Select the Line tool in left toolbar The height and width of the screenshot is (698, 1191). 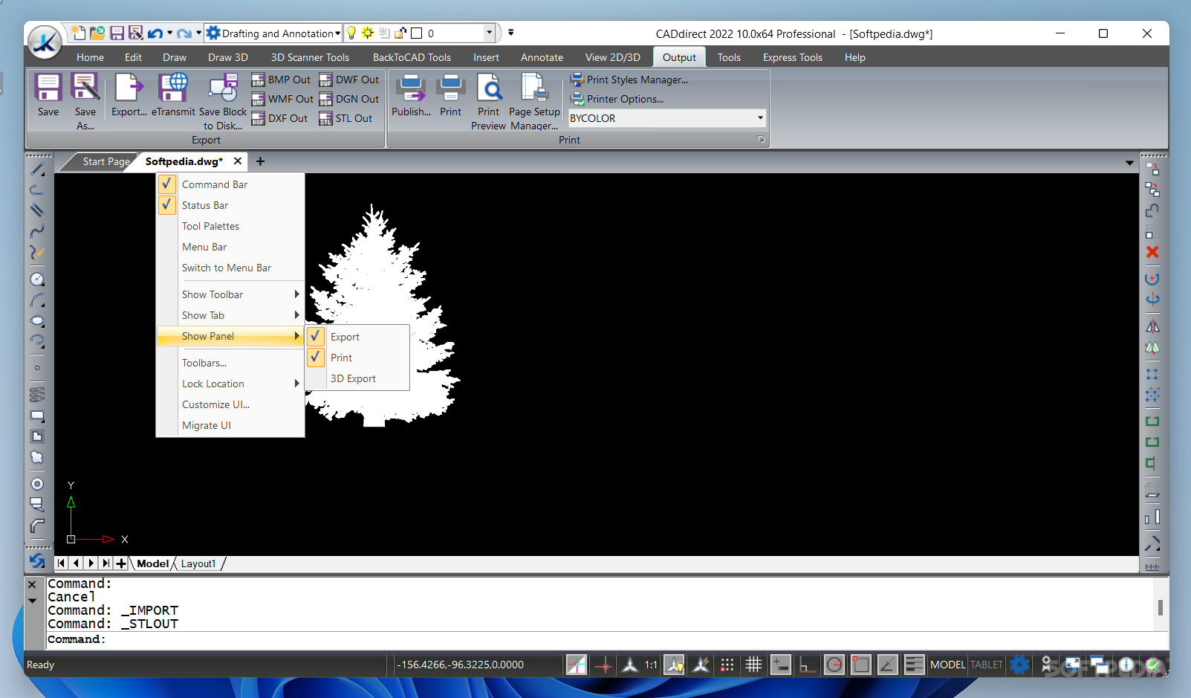37,169
